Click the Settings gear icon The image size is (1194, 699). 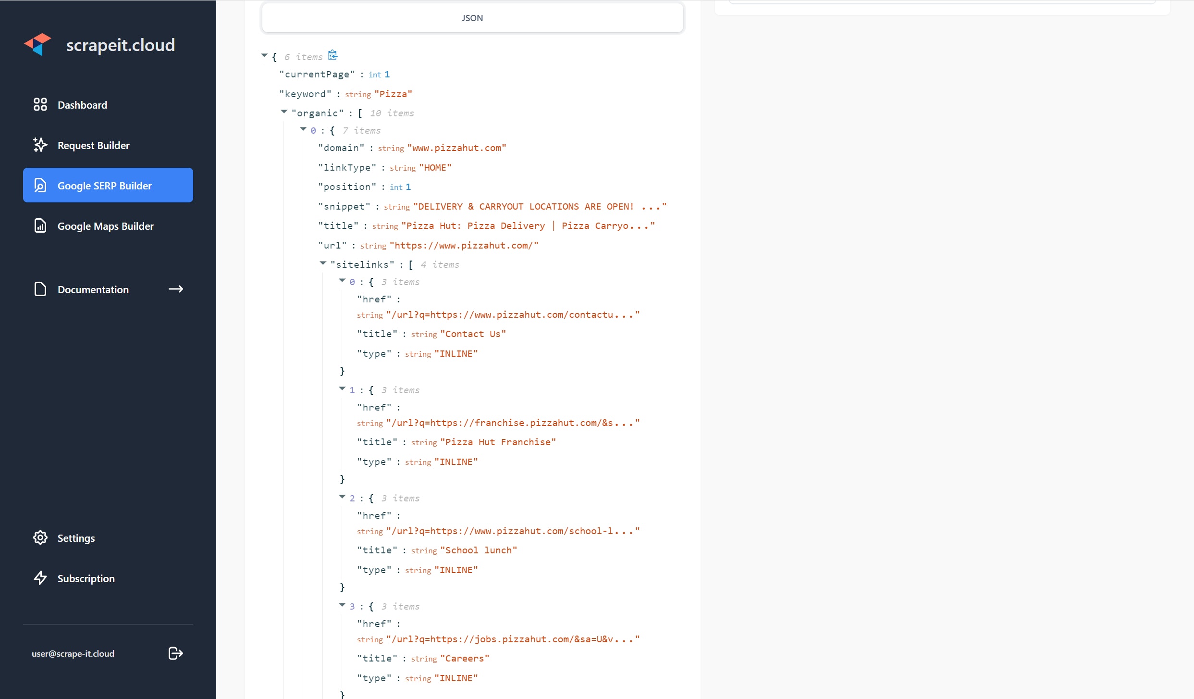pyautogui.click(x=40, y=537)
